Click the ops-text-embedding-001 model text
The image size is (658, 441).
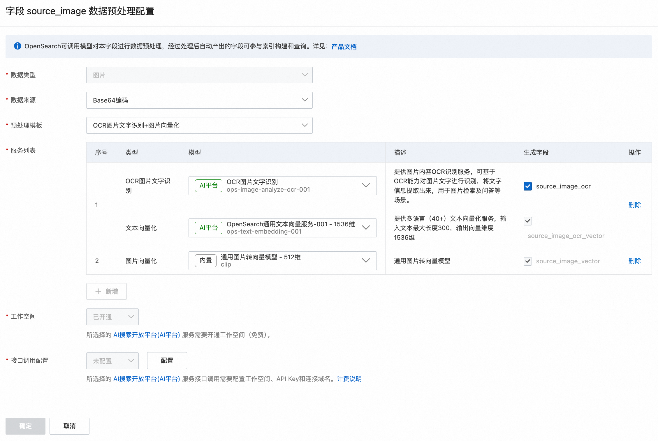(264, 232)
